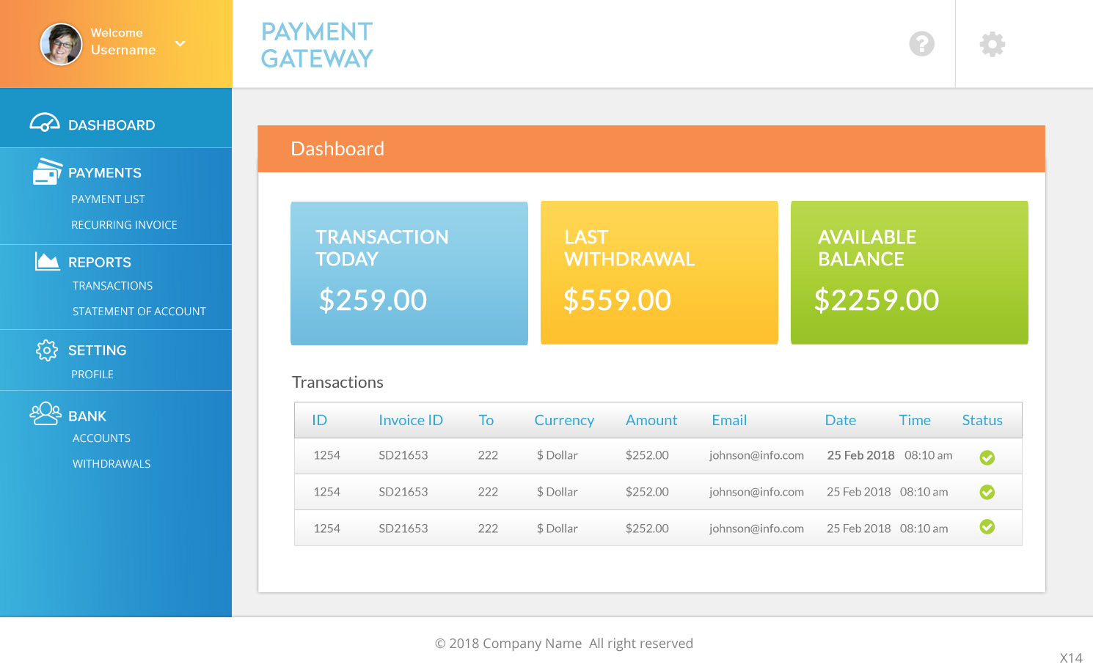Click the status check on the last transaction
This screenshot has width=1093, height=670.
click(x=987, y=527)
